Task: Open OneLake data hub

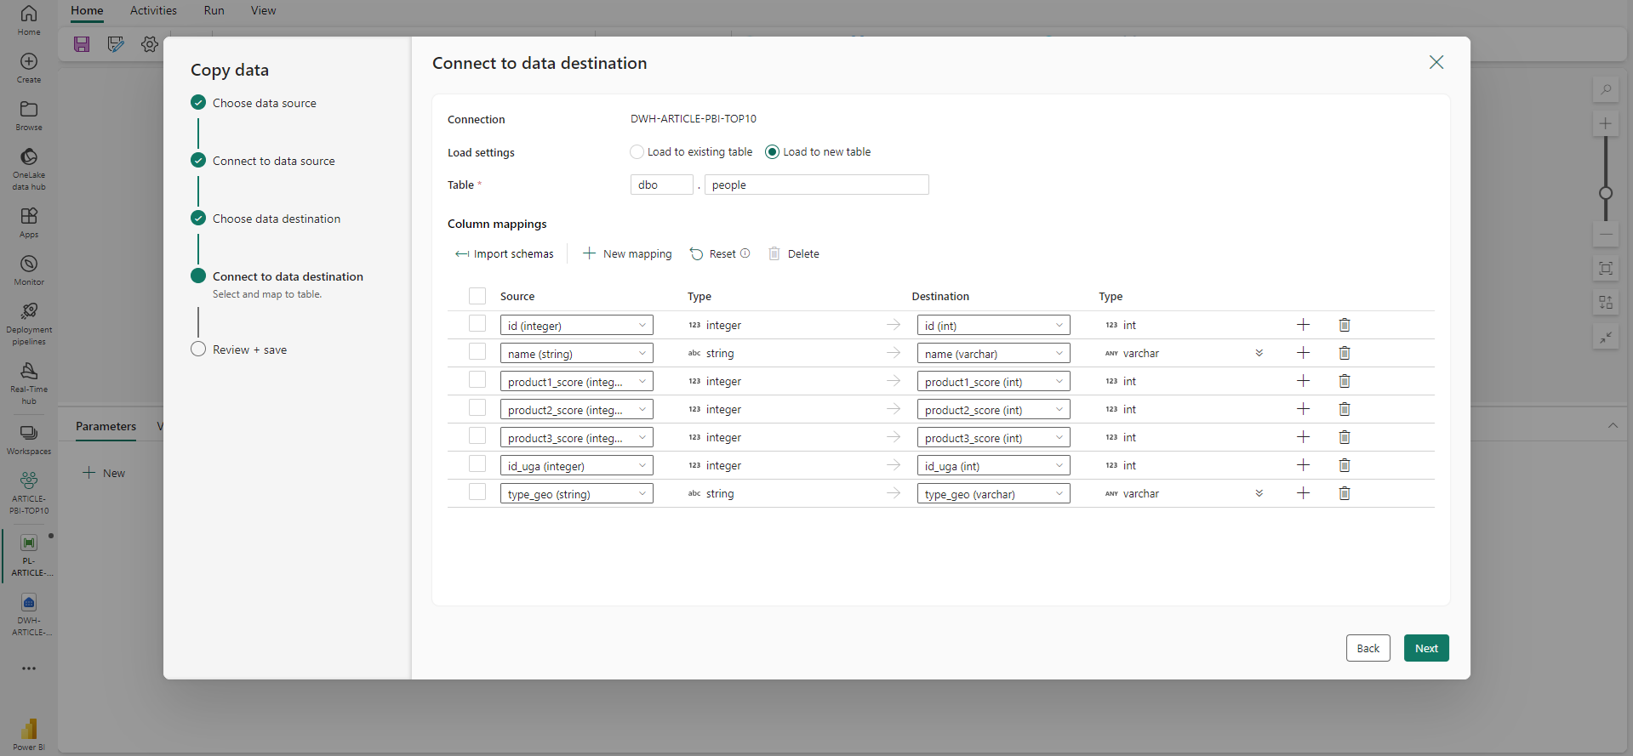Action: (x=29, y=168)
